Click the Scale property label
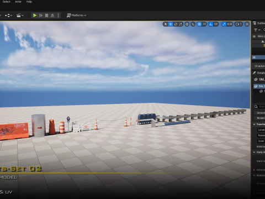The height and width of the screenshot is (199, 265). [261, 141]
